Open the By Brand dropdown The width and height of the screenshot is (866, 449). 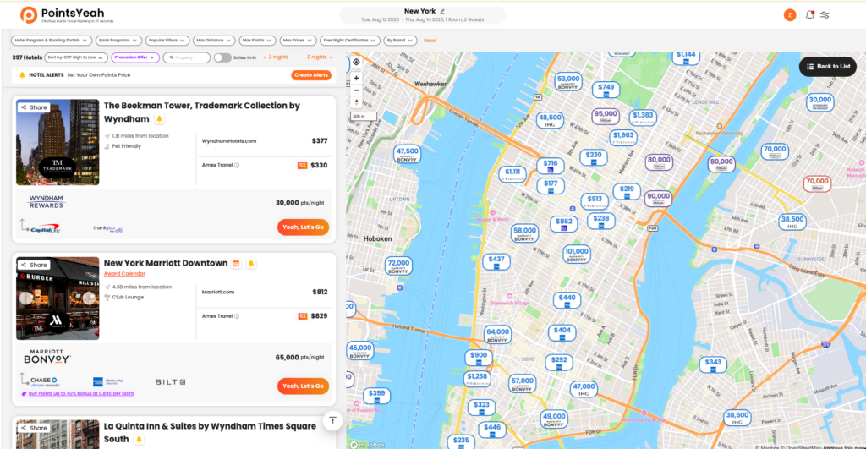(x=400, y=41)
